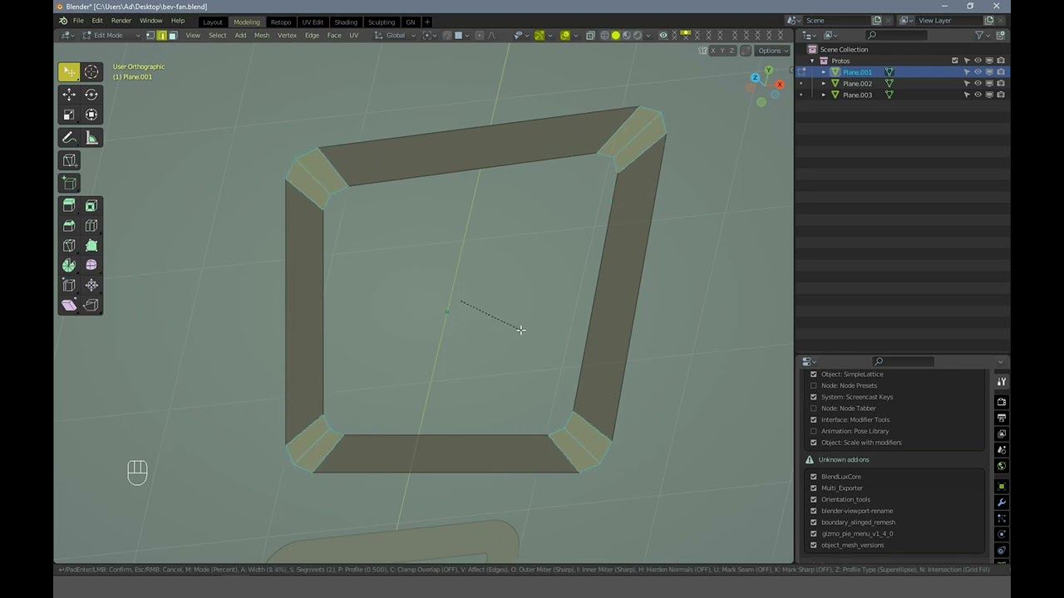Choose the Measure tool
The image size is (1064, 598).
click(x=91, y=138)
